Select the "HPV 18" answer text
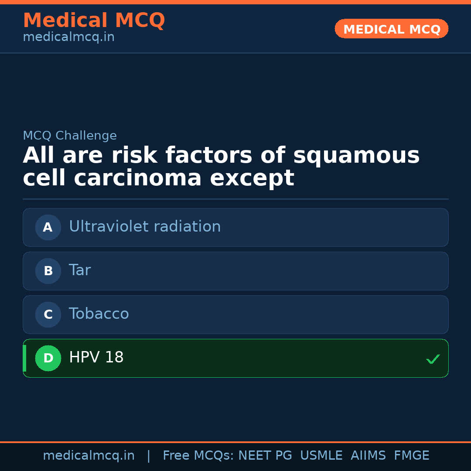Viewport: 471px width, 471px height. coord(96,358)
